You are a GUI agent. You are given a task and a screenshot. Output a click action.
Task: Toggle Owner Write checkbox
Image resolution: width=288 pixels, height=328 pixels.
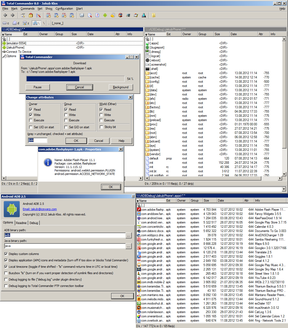[31, 115]
